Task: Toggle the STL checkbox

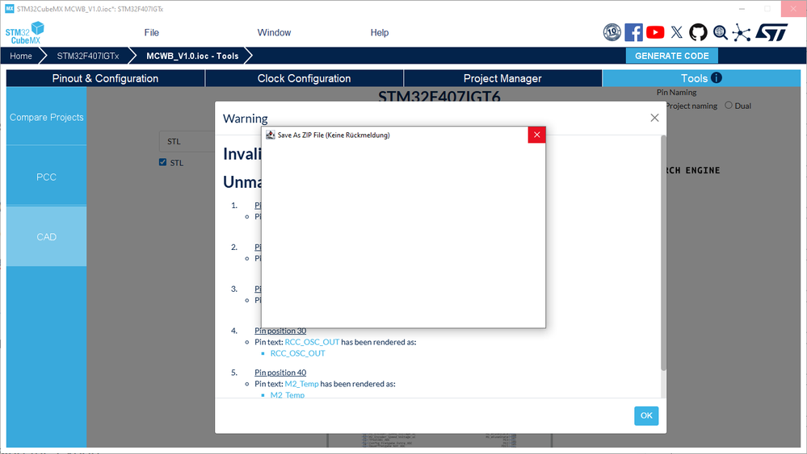Action: (x=162, y=162)
